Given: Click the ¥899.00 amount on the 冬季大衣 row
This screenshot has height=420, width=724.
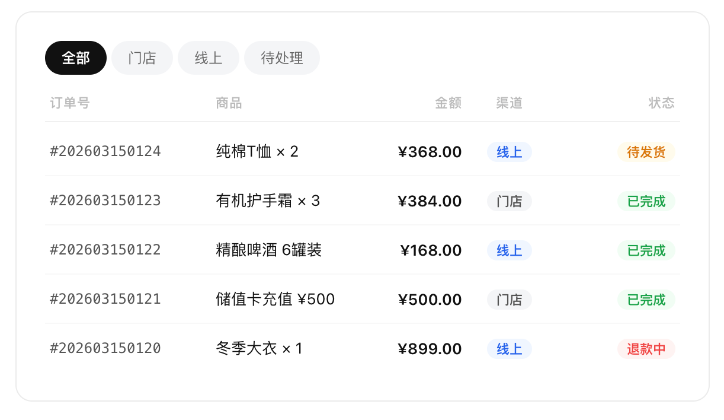Looking at the screenshot, I should click(431, 349).
